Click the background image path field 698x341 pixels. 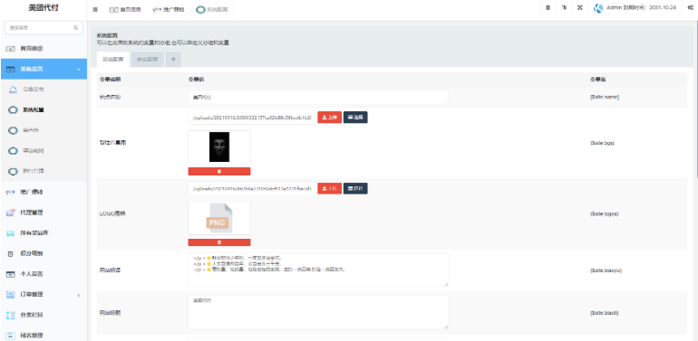click(252, 118)
